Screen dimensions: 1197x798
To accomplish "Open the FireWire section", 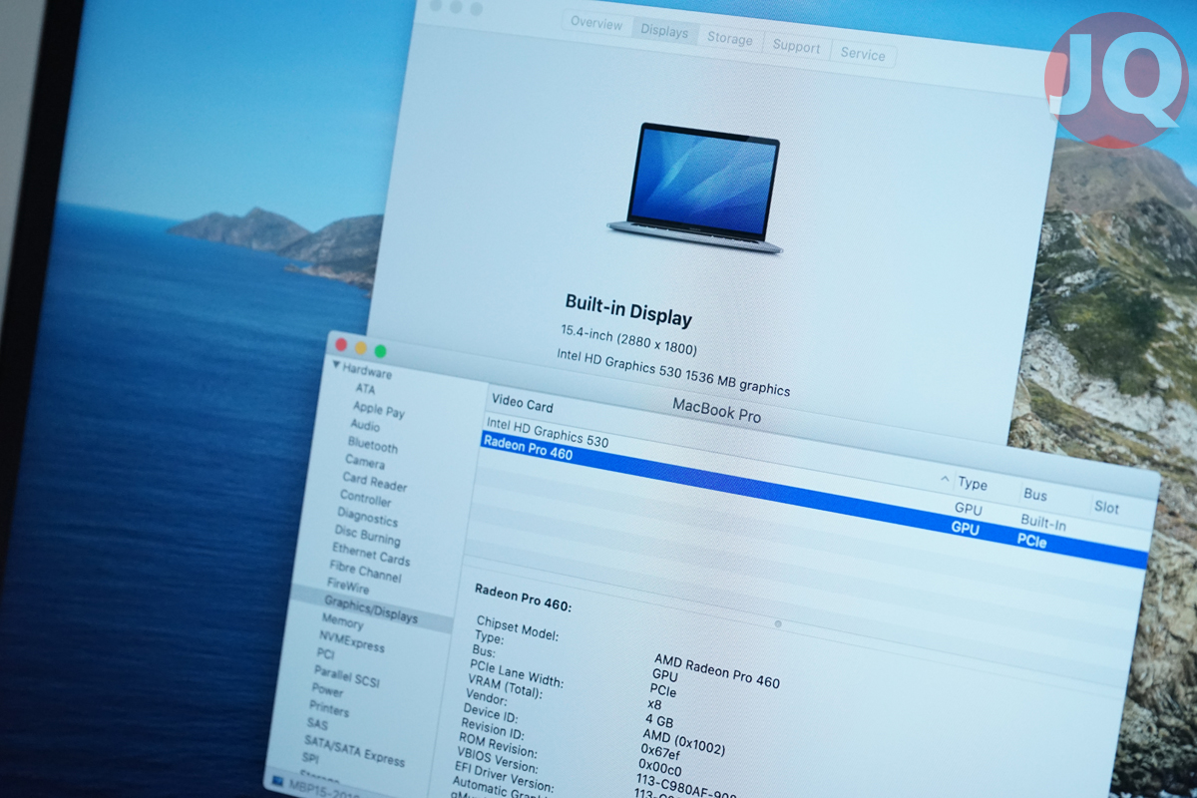I will pyautogui.click(x=348, y=587).
